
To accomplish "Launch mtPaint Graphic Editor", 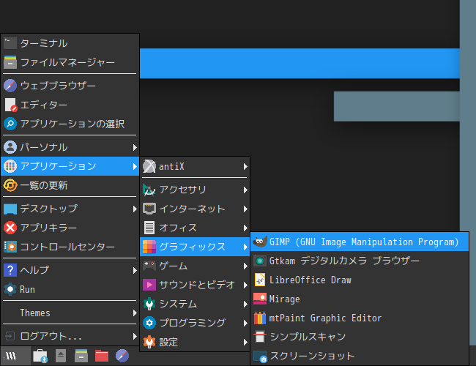I will (360, 318).
